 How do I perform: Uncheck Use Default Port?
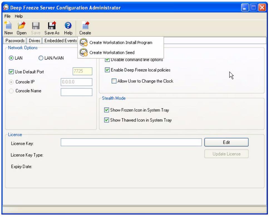[11, 72]
